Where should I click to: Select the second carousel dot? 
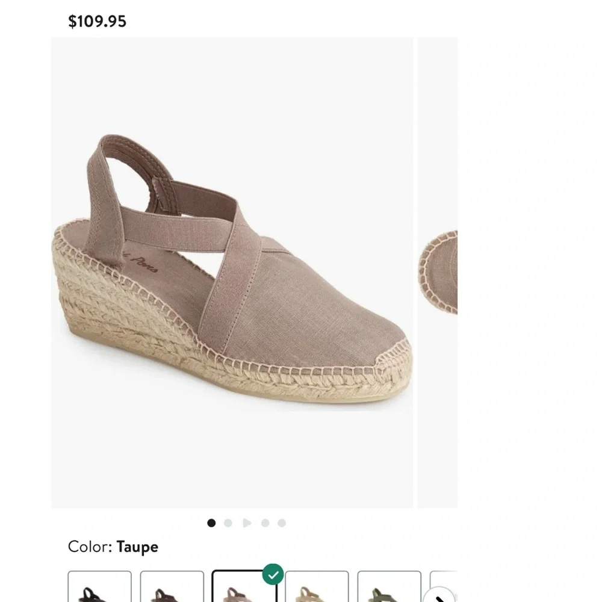pos(228,523)
